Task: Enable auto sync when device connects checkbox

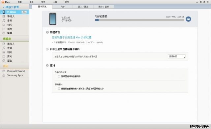Action: [x=59, y=76]
